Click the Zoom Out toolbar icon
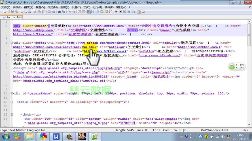The width and height of the screenshot is (252, 141). 74,12
